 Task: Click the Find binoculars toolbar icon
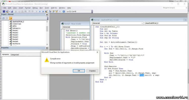[25, 11]
